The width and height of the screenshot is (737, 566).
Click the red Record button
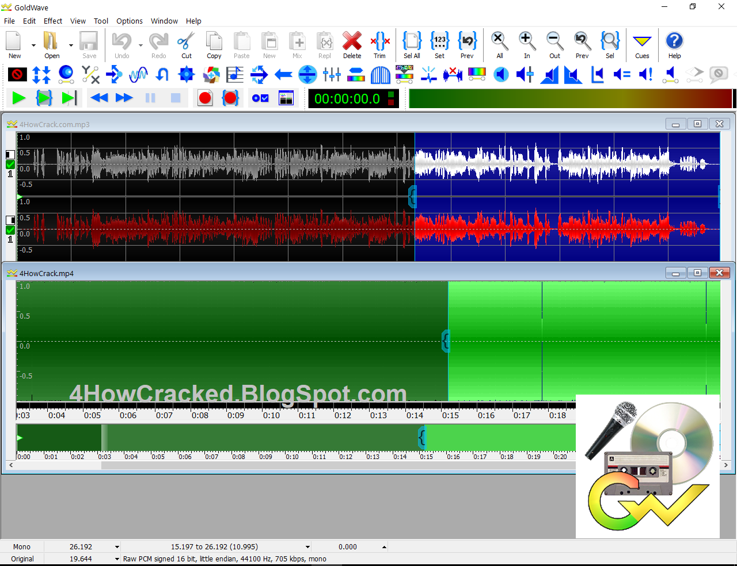pyautogui.click(x=204, y=98)
